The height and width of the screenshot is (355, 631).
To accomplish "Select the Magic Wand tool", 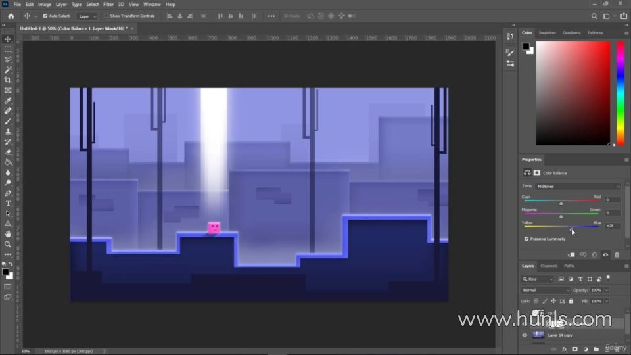I will click(8, 70).
